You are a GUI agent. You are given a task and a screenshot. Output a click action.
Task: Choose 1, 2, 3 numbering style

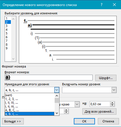[29, 99]
